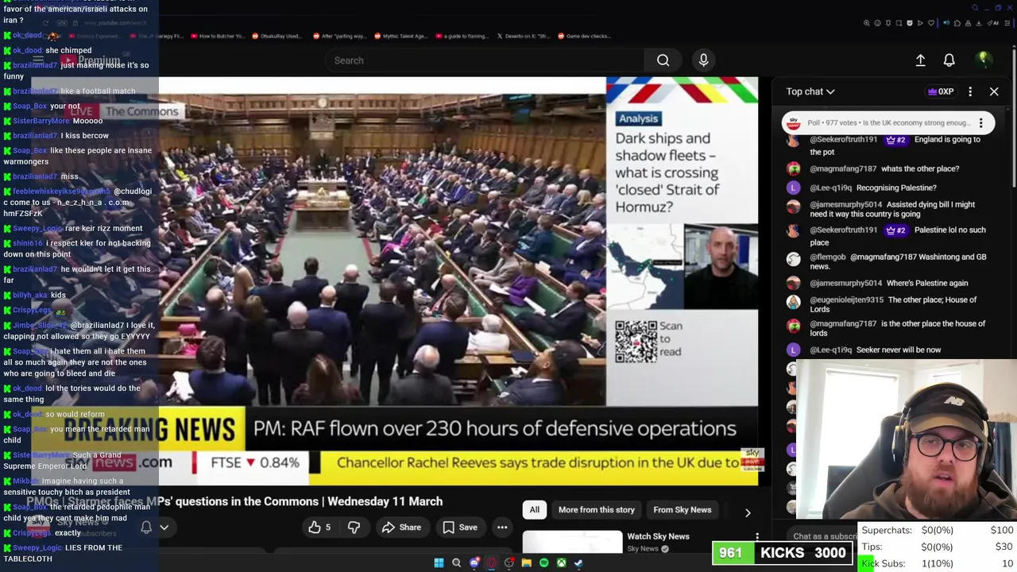The height and width of the screenshot is (572, 1017).
Task: Open the 'How to Butcher Yo...' bookmark
Action: pos(217,37)
